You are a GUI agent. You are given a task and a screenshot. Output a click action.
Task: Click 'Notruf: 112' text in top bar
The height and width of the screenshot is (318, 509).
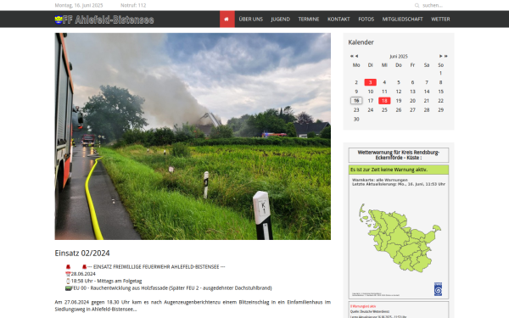tap(133, 6)
